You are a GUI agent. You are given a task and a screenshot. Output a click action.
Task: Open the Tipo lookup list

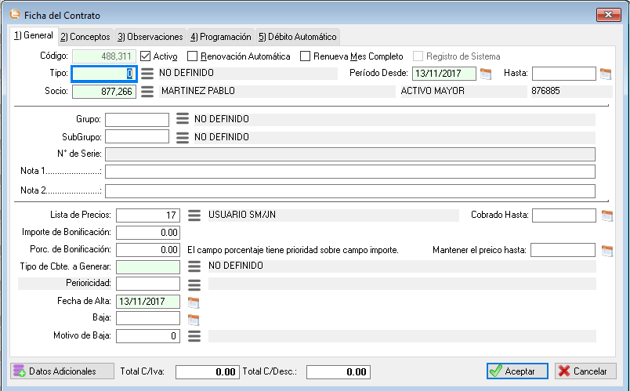147,74
